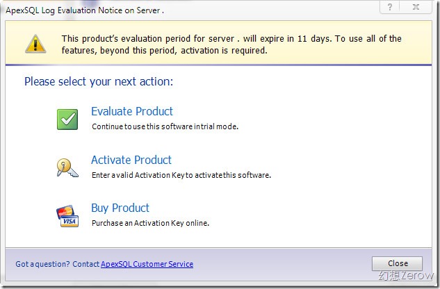440x289 pixels.
Task: Click the 'Enter a valid Activation Key' description
Action: 181,175
